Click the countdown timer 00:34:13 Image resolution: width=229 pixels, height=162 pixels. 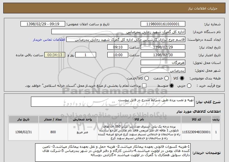coord(55,55)
